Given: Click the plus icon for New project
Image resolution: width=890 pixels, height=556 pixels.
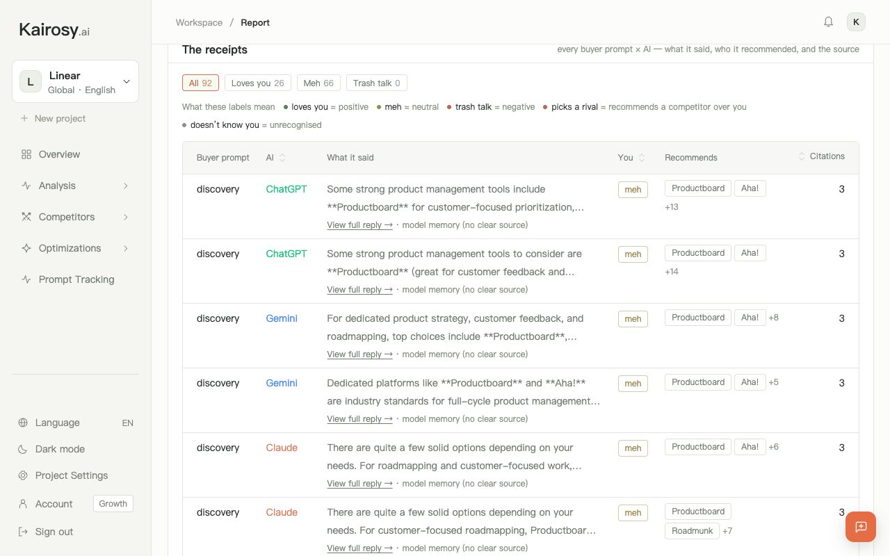Looking at the screenshot, I should pyautogui.click(x=24, y=118).
